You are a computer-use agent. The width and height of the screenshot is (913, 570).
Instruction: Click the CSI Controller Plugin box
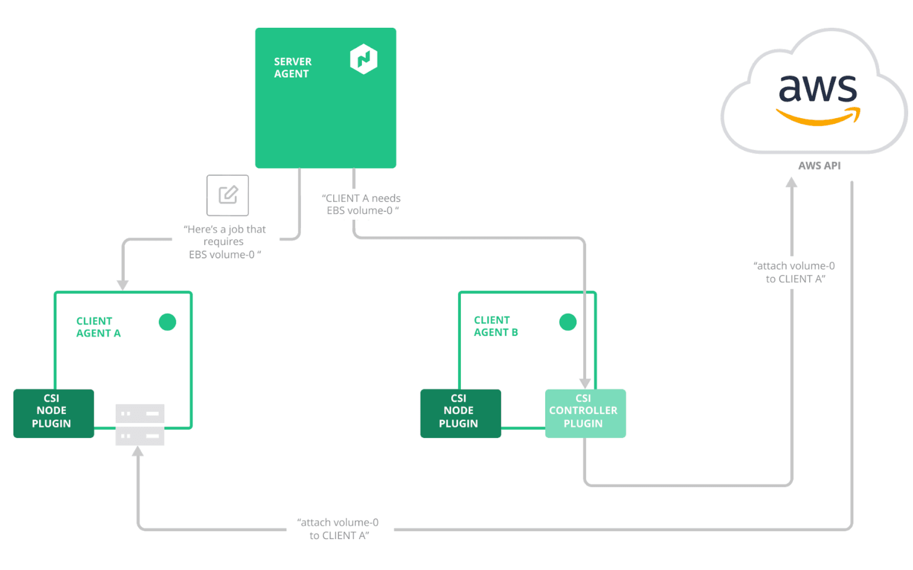coord(585,413)
